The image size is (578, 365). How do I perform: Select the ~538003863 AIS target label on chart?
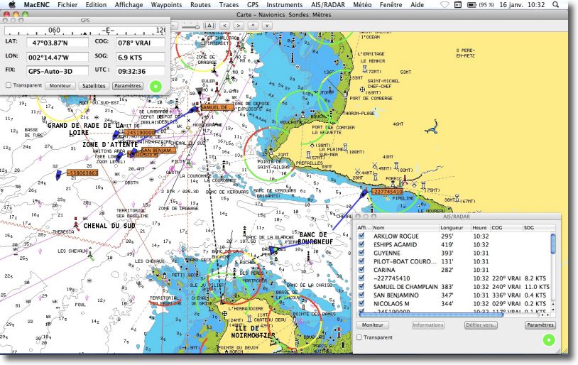(82, 173)
